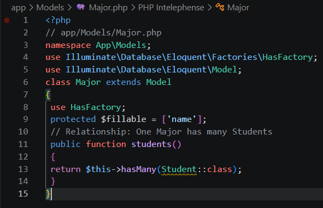Screen dimensions: 323x208
Task: Click the class symbol icon next to Major
Action: [220, 7]
